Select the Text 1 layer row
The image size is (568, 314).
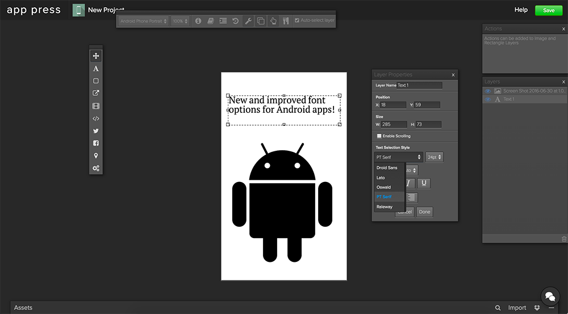pos(525,99)
